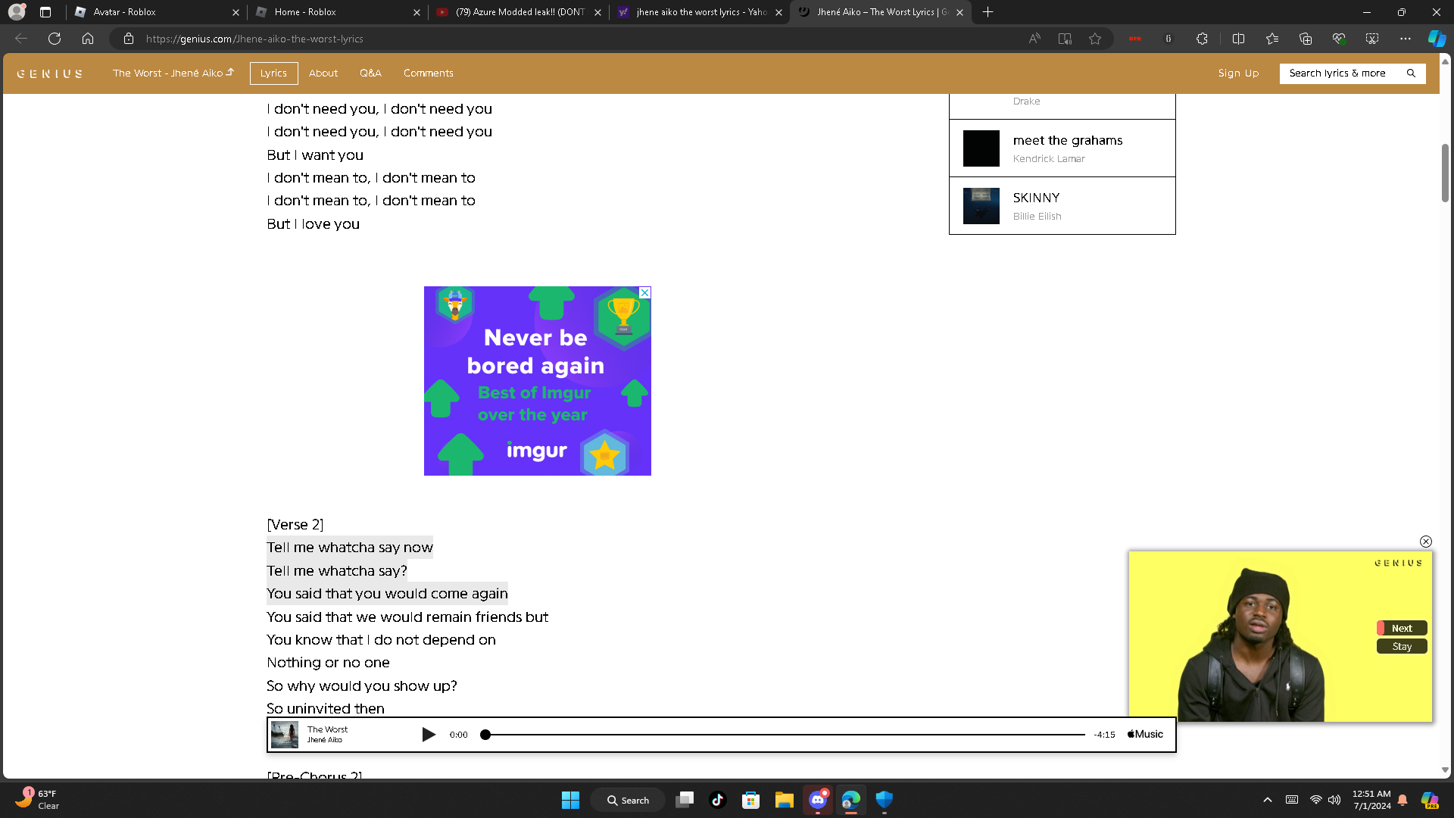Image resolution: width=1454 pixels, height=818 pixels.
Task: Open volume control in system tray
Action: [1334, 800]
